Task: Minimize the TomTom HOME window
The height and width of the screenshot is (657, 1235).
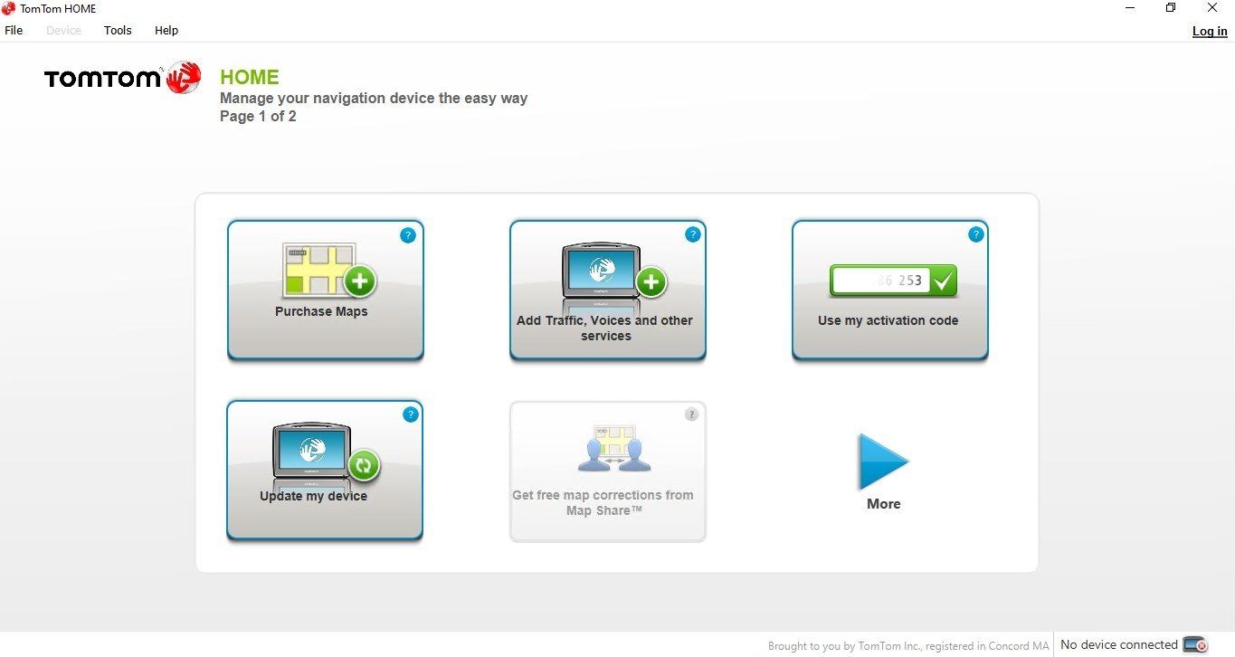Action: coord(1130,8)
